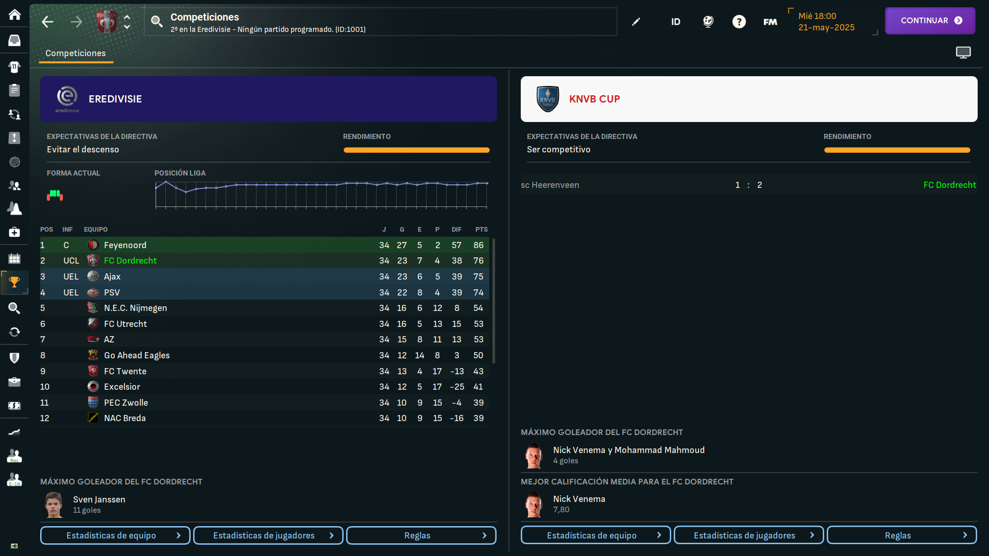Open the FM menu
This screenshot has height=556, width=989.
point(770,22)
